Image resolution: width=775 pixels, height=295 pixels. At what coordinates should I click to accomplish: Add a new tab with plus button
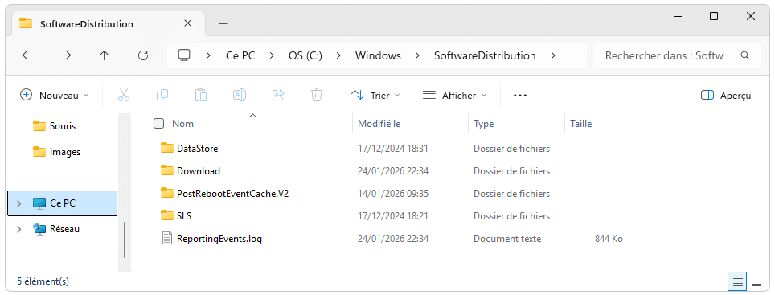point(223,24)
